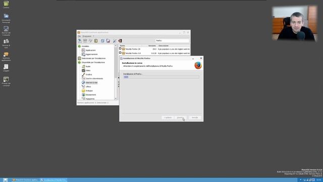This screenshot has width=323, height=182.
Task: Click the Indietro button in the installer
Action: pyautogui.click(x=168, y=118)
